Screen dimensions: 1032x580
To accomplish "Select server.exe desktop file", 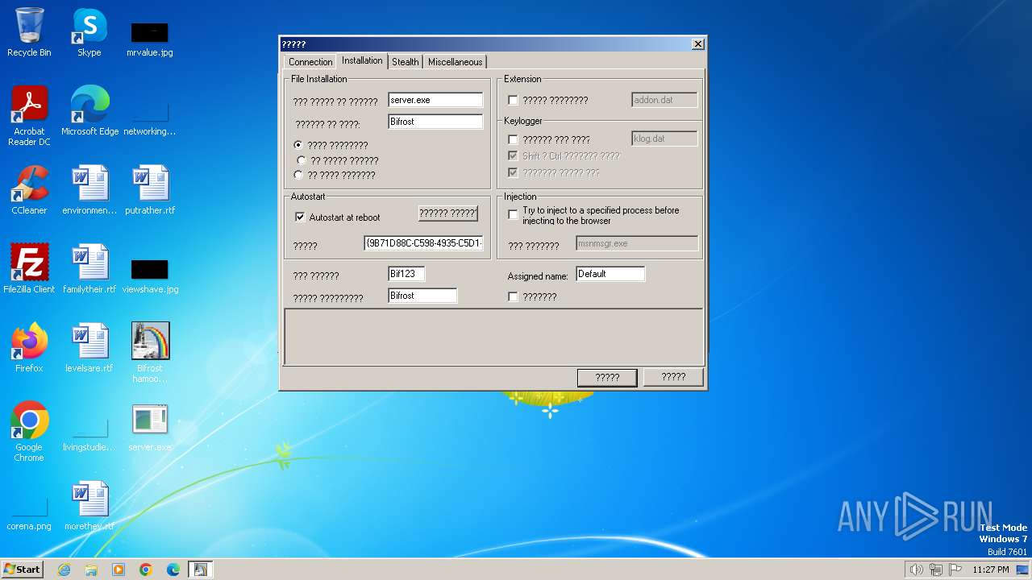I will point(149,427).
